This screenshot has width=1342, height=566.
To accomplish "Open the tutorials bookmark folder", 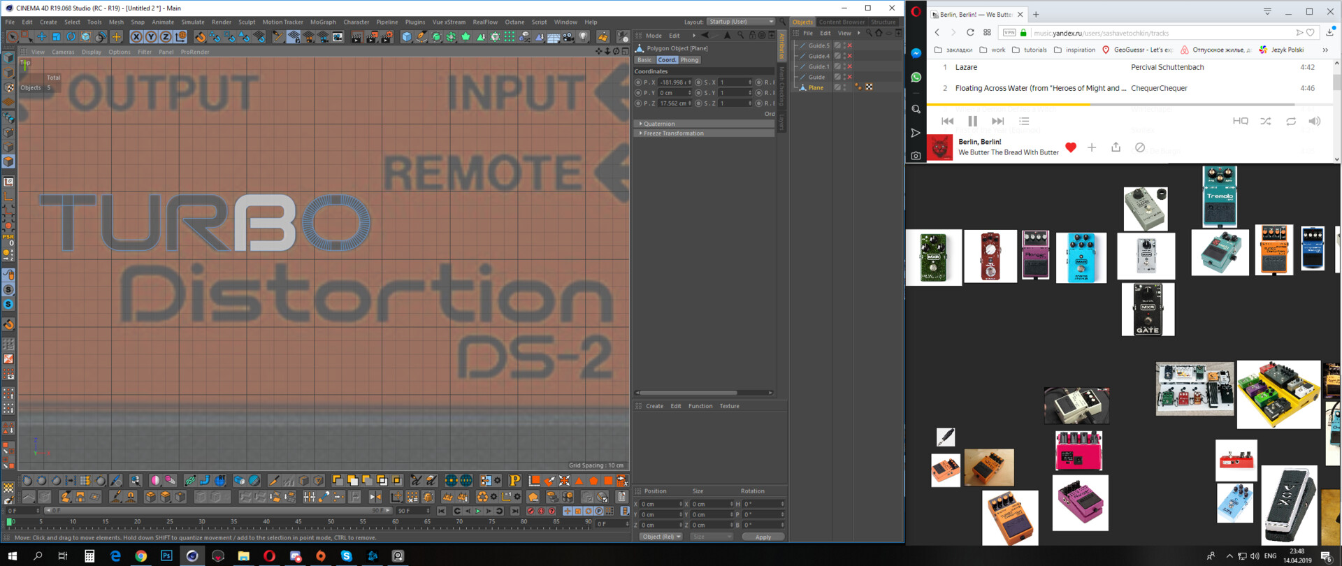I will [x=1029, y=50].
